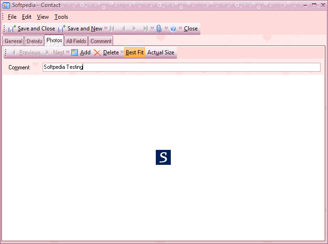328x244 pixels.
Task: Maximize the Contact window
Action: click(x=314, y=5)
